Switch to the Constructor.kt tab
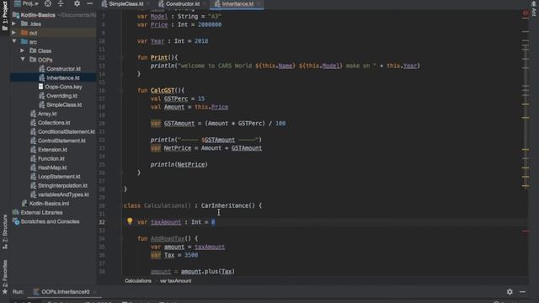539x303 pixels. point(182,3)
